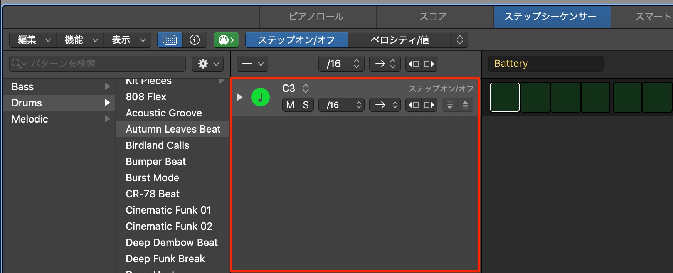Pick the Burst Mode pattern

(x=172, y=178)
